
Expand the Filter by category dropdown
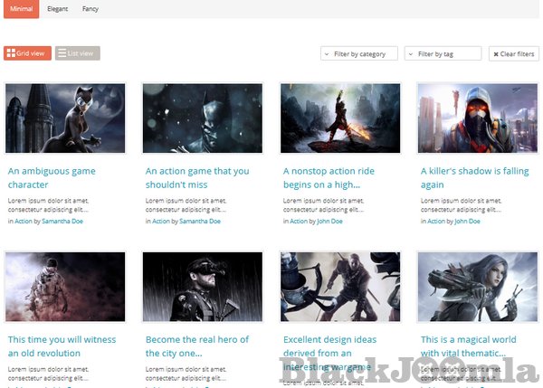point(359,54)
